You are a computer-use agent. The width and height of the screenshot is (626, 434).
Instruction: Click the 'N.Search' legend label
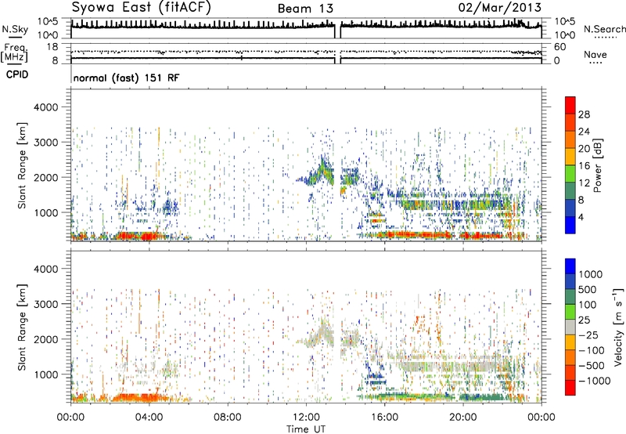click(x=604, y=29)
